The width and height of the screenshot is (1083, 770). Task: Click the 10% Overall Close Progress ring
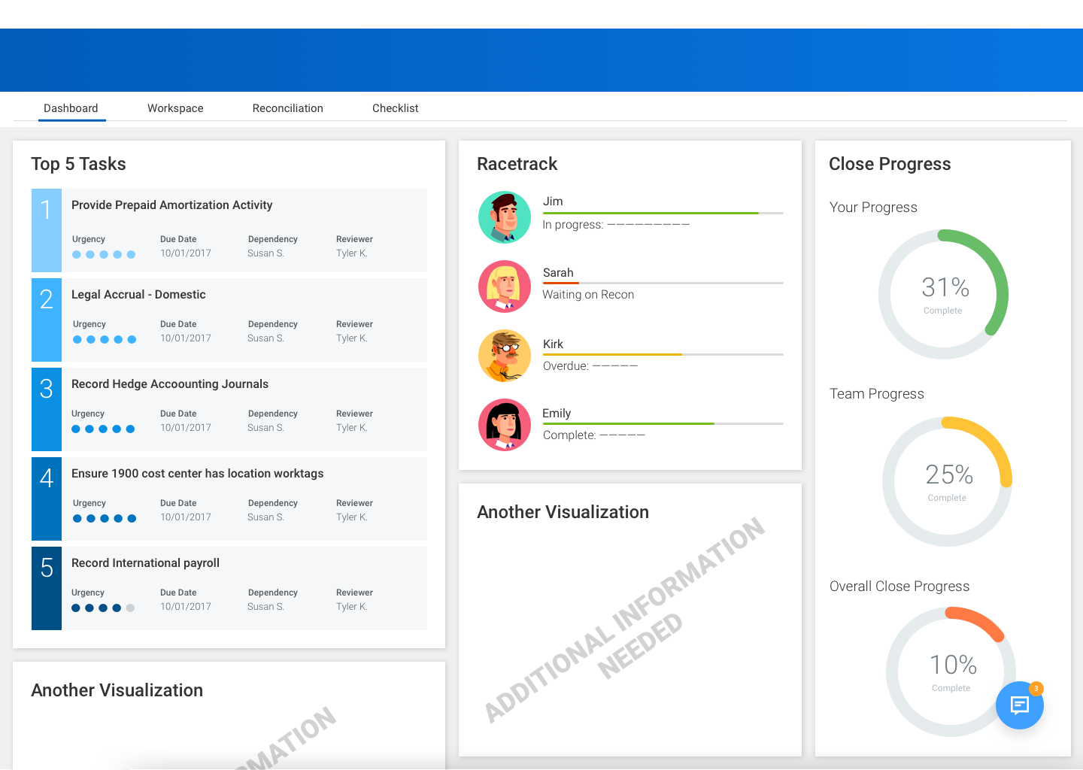[951, 671]
